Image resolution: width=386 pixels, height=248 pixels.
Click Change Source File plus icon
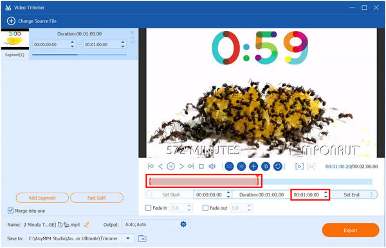pyautogui.click(x=11, y=21)
